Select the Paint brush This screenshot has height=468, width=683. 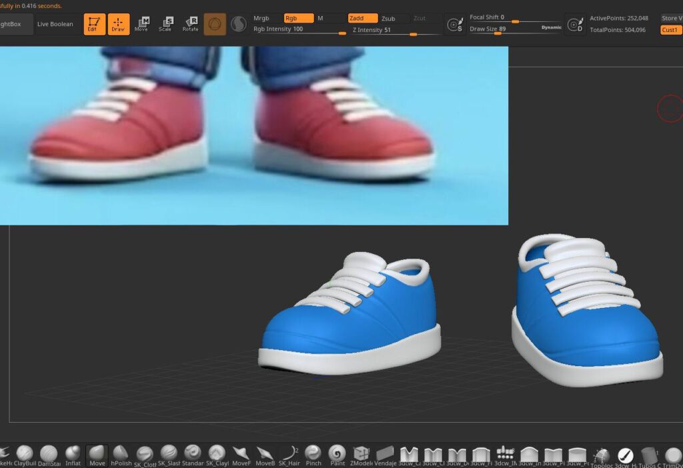[337, 454]
